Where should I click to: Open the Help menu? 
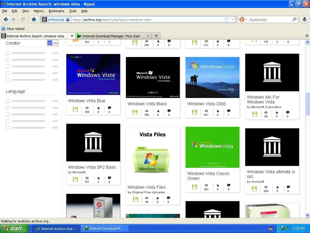click(84, 11)
